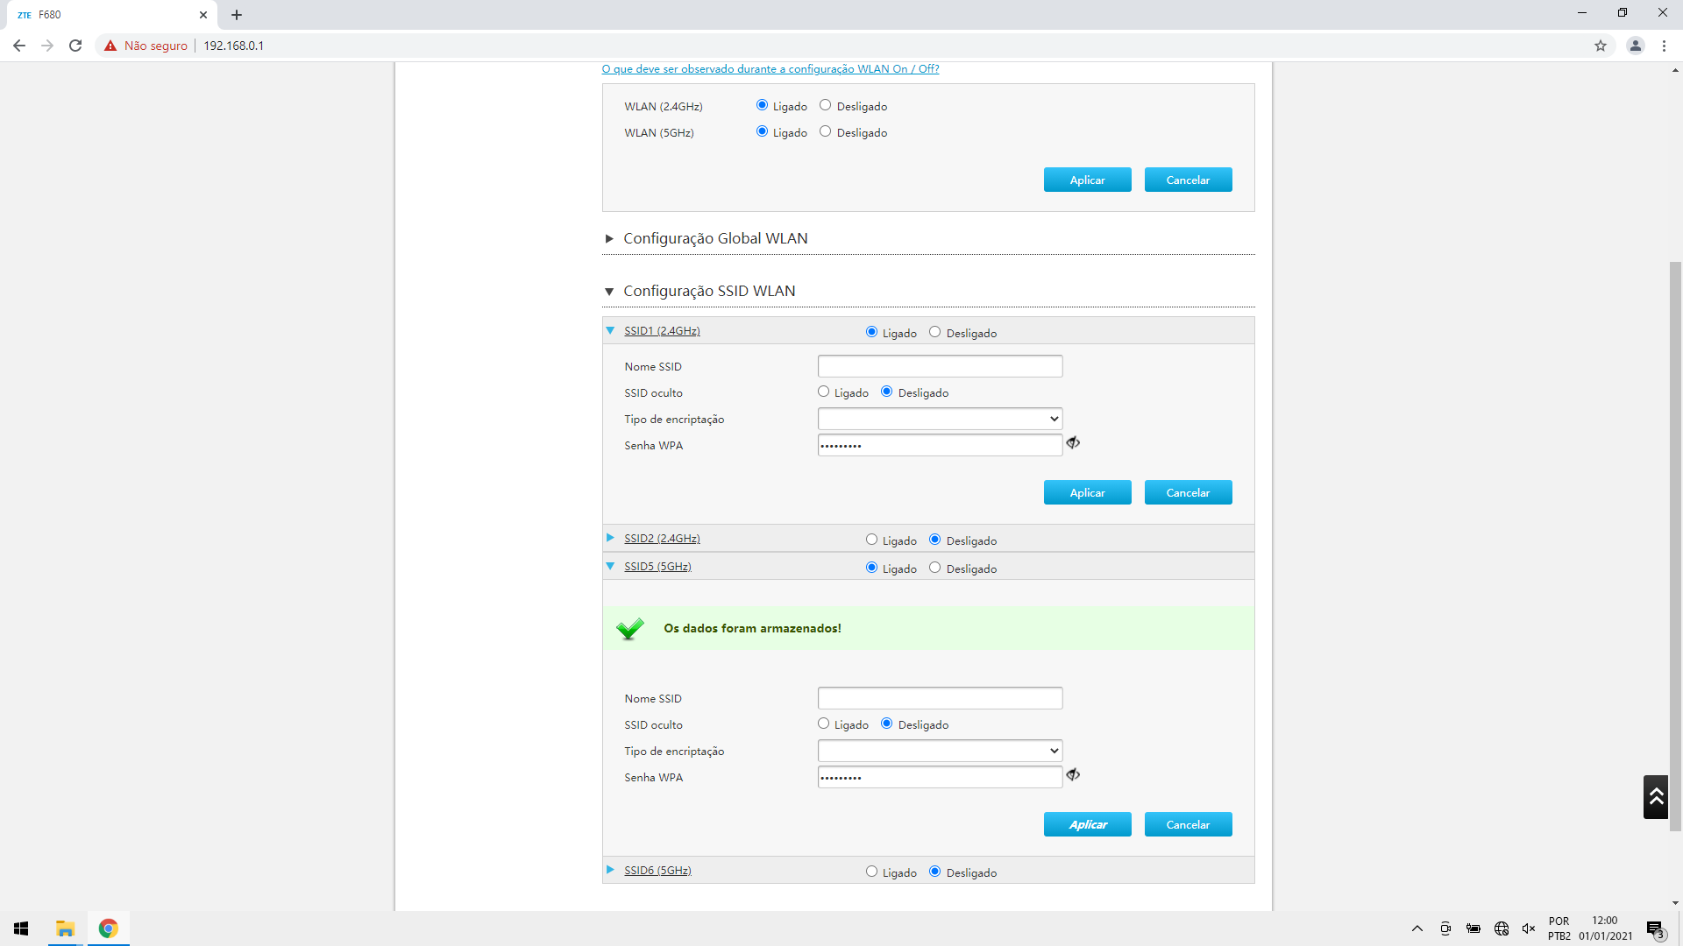Click the scroll-to-top double chevron icon
This screenshot has width=1683, height=946.
tap(1655, 796)
